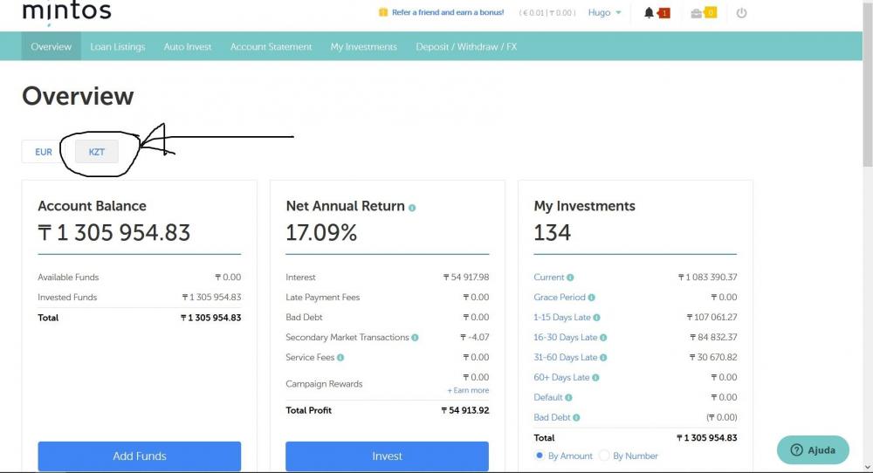Click the gift icon beside refer a friend
This screenshot has height=473, width=873.
[382, 13]
